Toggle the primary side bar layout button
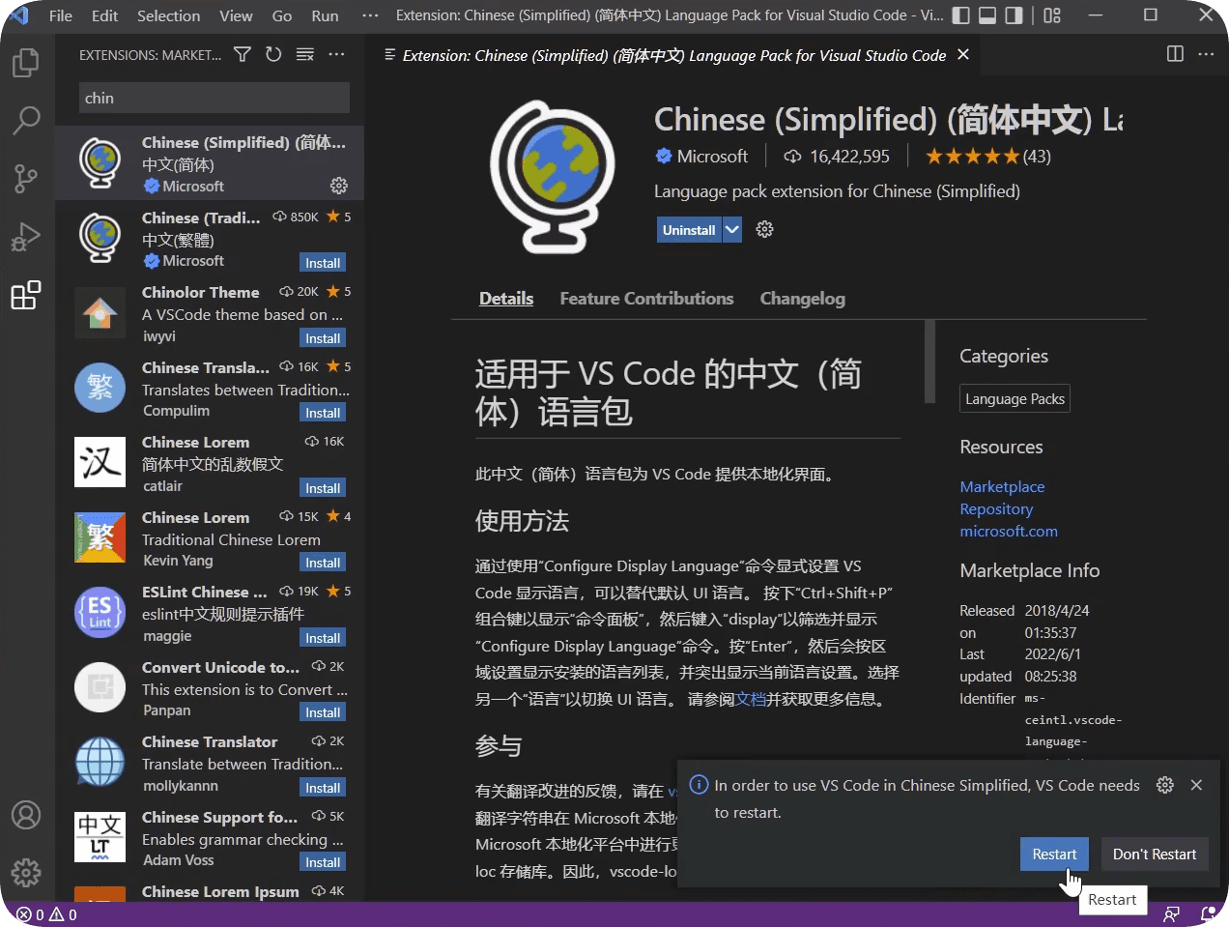 pos(961,15)
